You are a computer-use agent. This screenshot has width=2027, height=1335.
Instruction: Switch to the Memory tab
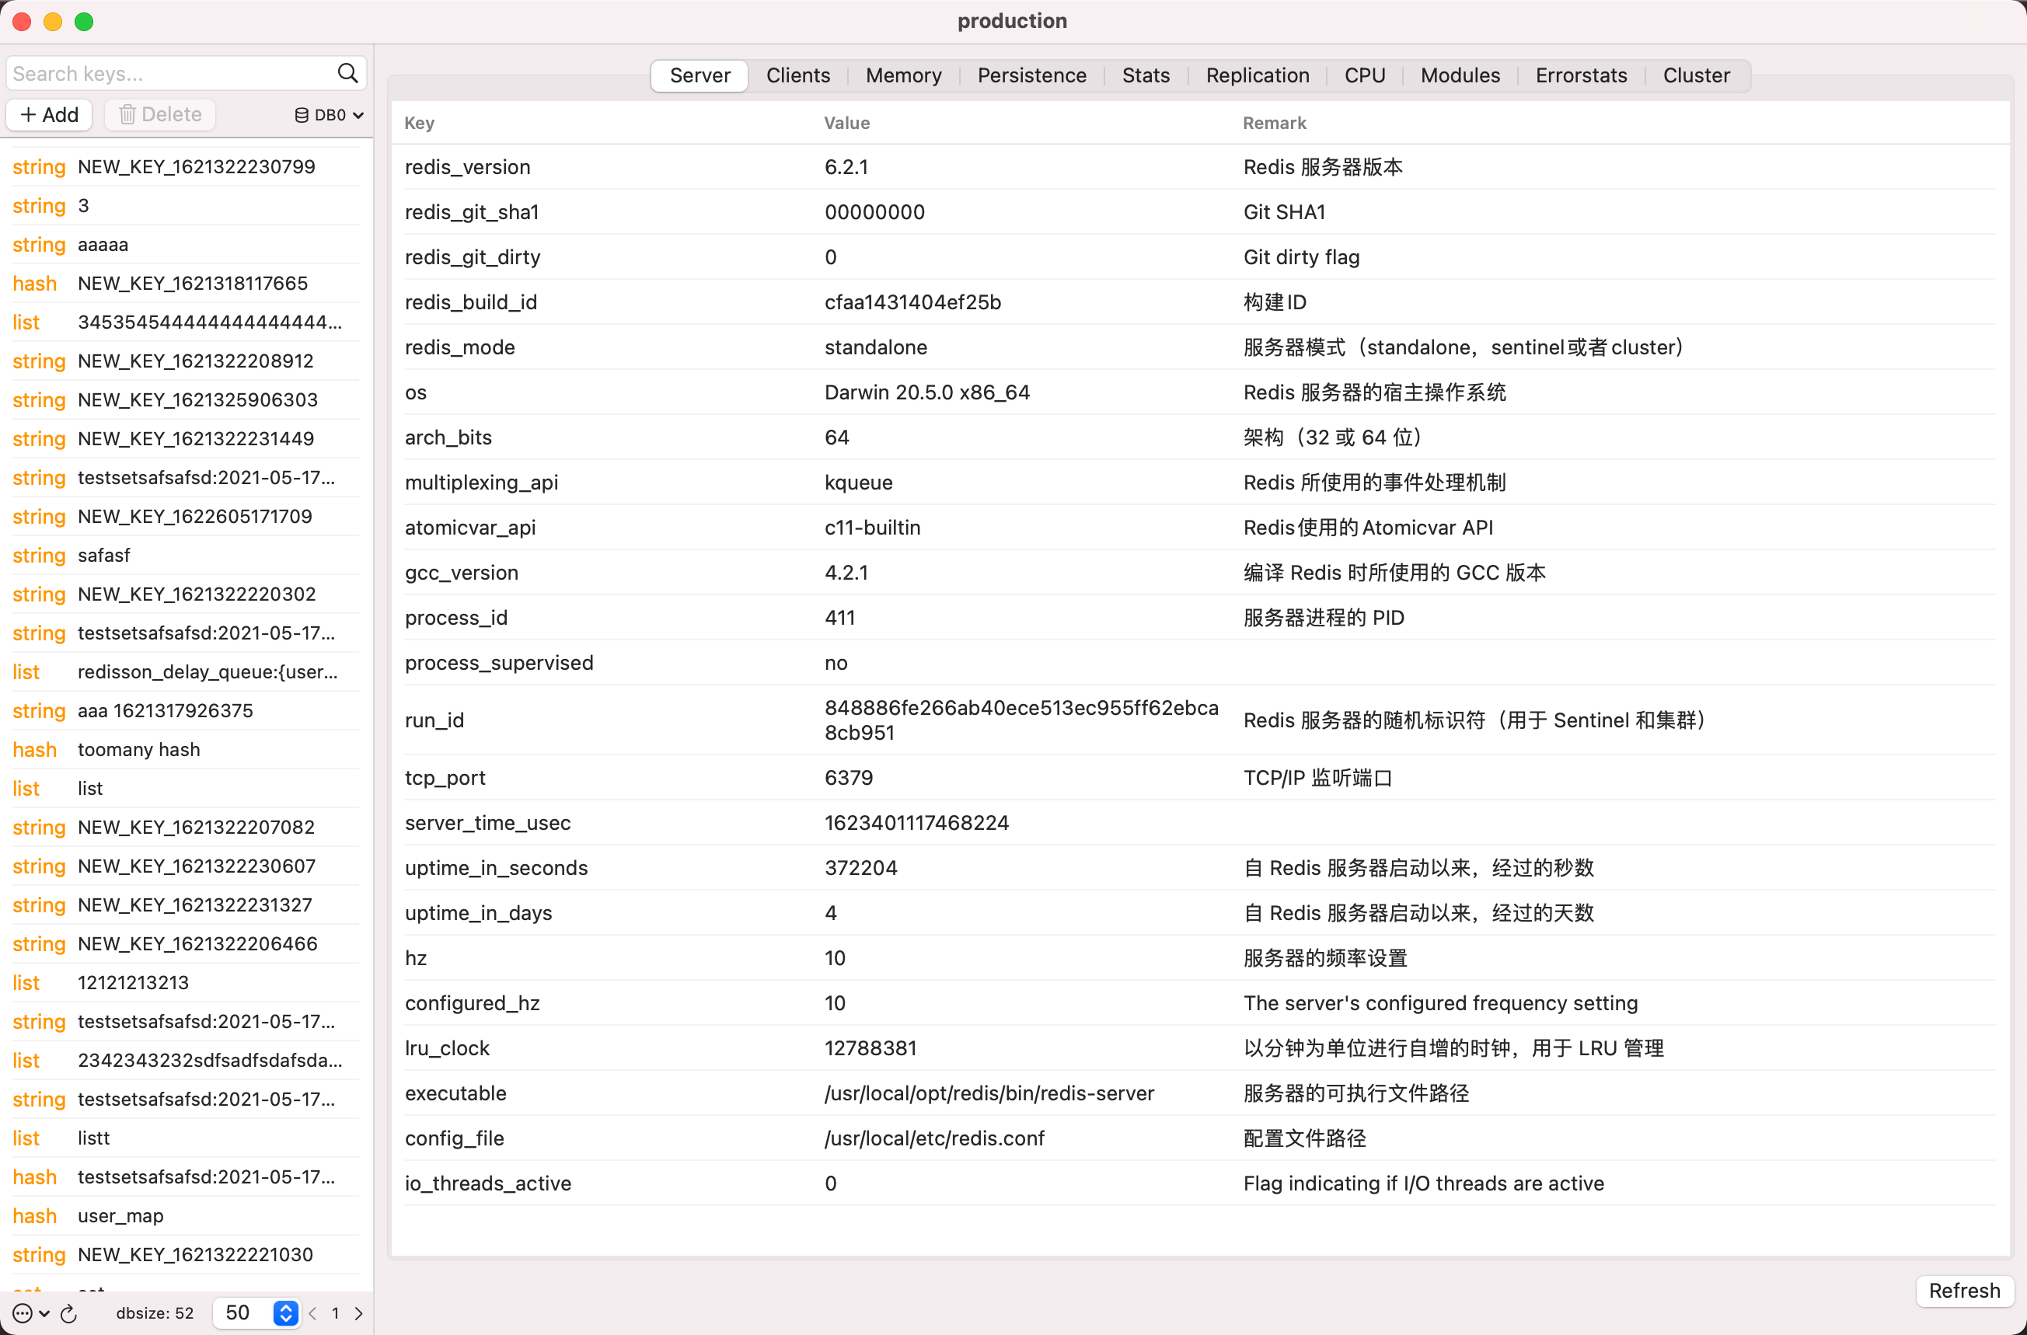(x=903, y=75)
